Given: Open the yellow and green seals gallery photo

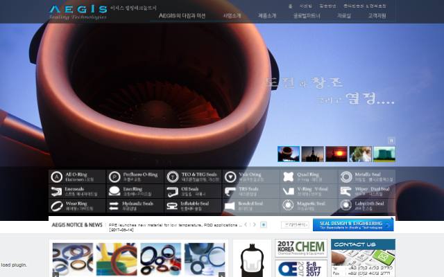Looking at the screenshot, I should tap(117, 260).
